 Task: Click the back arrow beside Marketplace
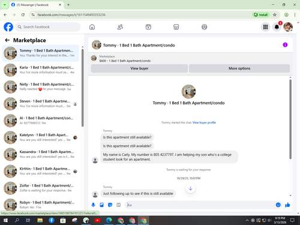[x=7, y=40]
